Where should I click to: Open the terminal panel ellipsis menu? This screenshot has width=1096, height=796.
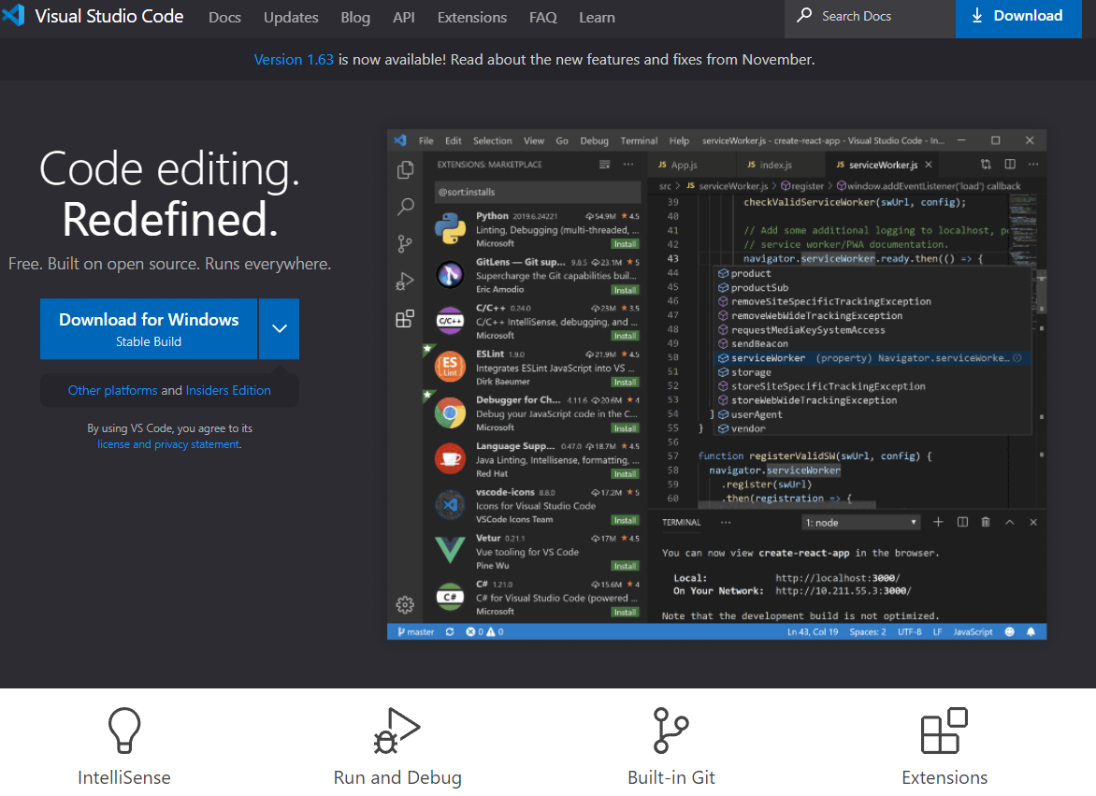(x=726, y=522)
